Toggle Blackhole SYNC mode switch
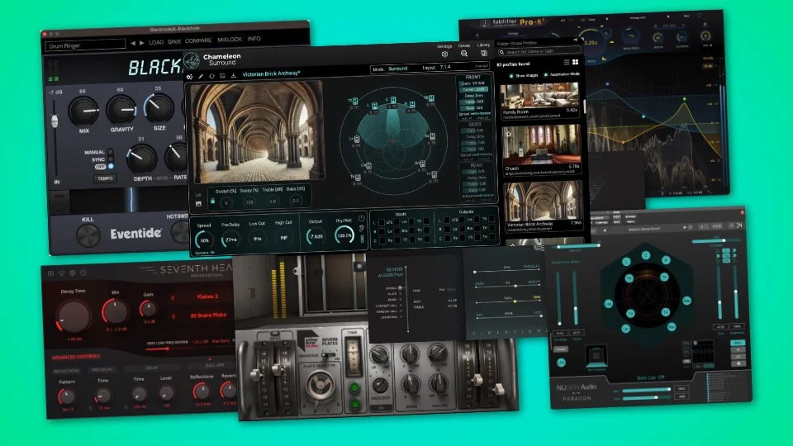The width and height of the screenshot is (793, 446). [x=110, y=159]
